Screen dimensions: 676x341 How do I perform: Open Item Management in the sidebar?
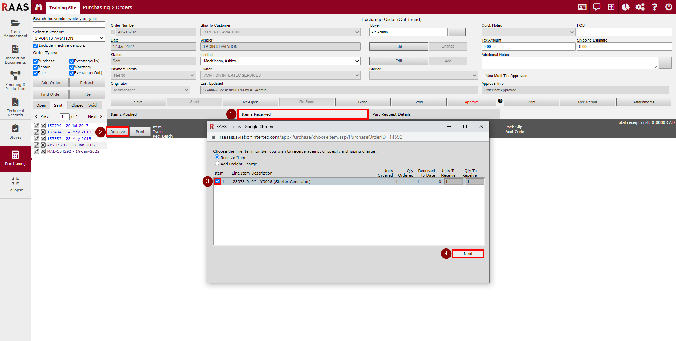15,28
